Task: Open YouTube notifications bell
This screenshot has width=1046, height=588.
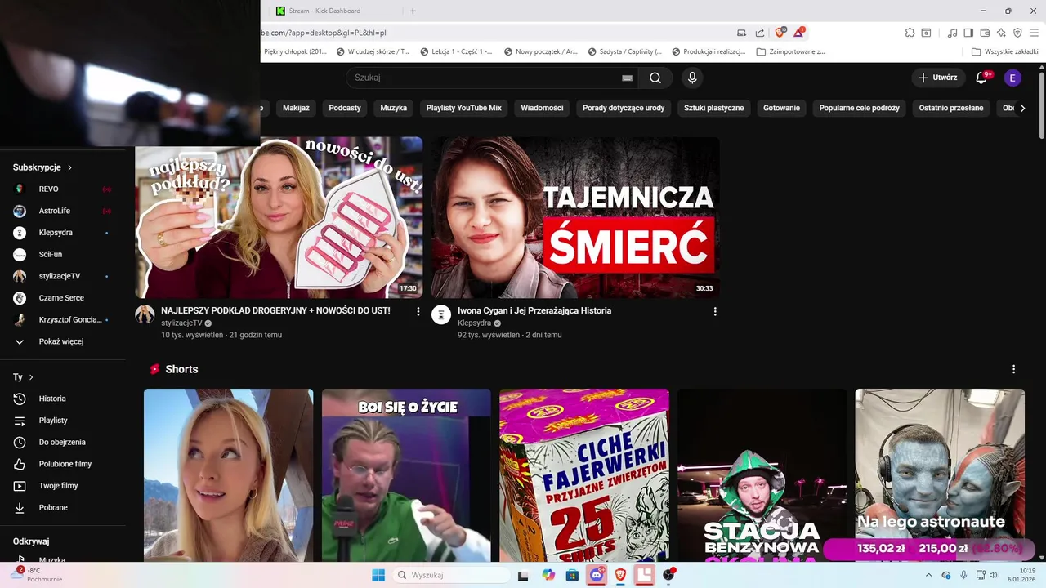Action: [x=982, y=78]
